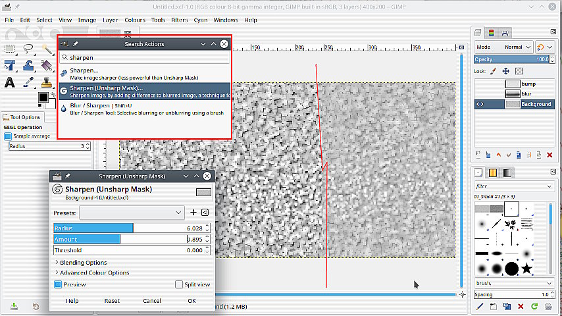Viewport: 562px width, 316px height.
Task: Open the Filters menu
Action: [x=179, y=20]
